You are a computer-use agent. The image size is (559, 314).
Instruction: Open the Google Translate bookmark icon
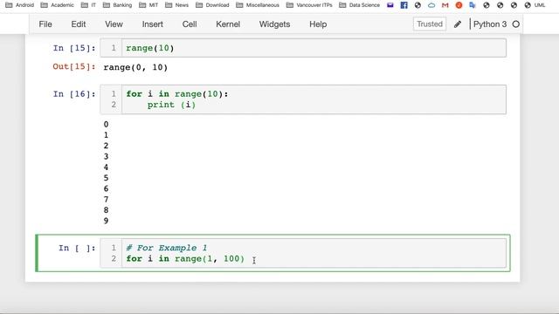(473, 5)
